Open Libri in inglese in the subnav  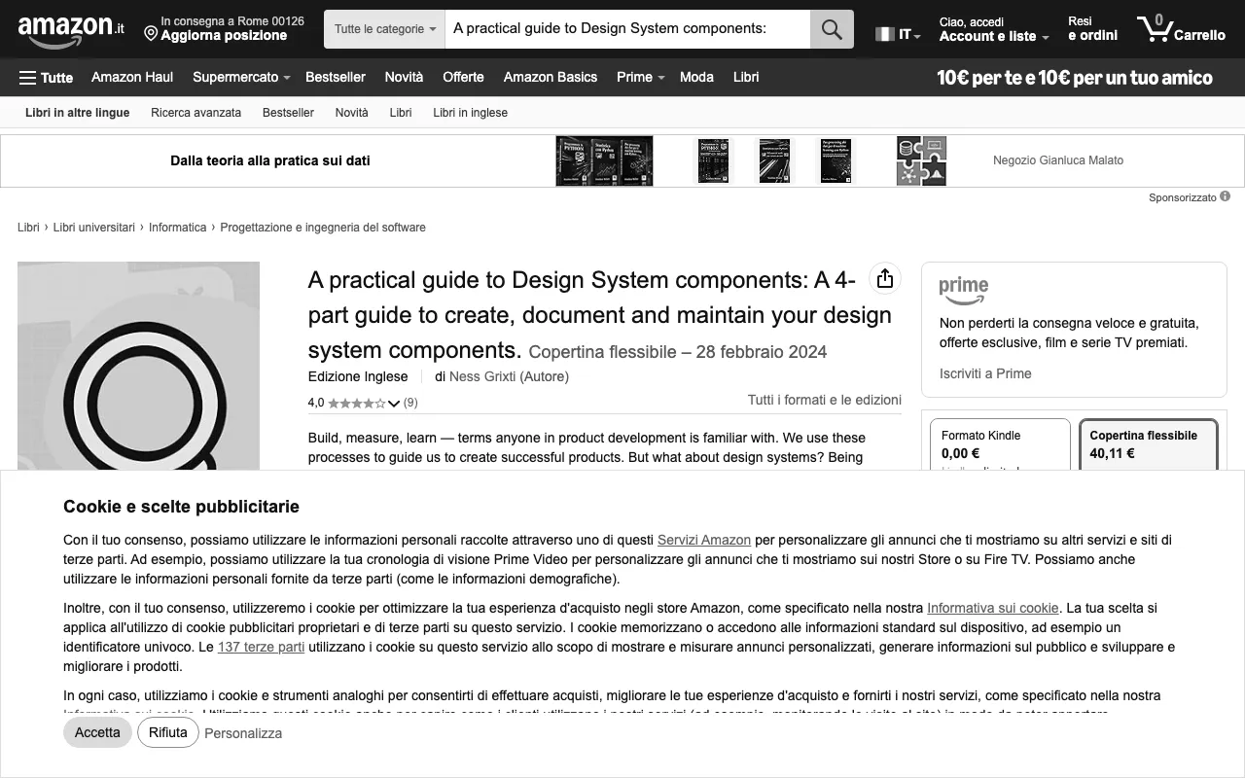point(470,113)
